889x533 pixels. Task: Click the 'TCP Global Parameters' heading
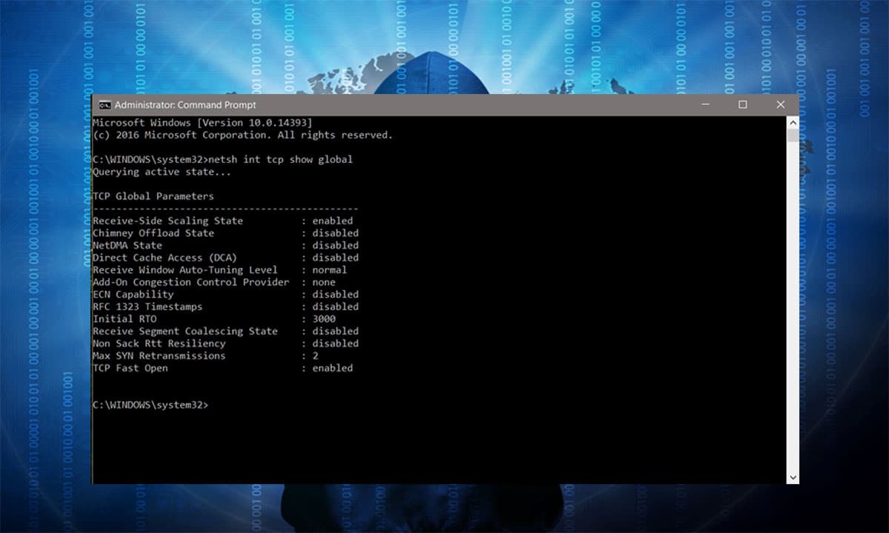click(153, 196)
